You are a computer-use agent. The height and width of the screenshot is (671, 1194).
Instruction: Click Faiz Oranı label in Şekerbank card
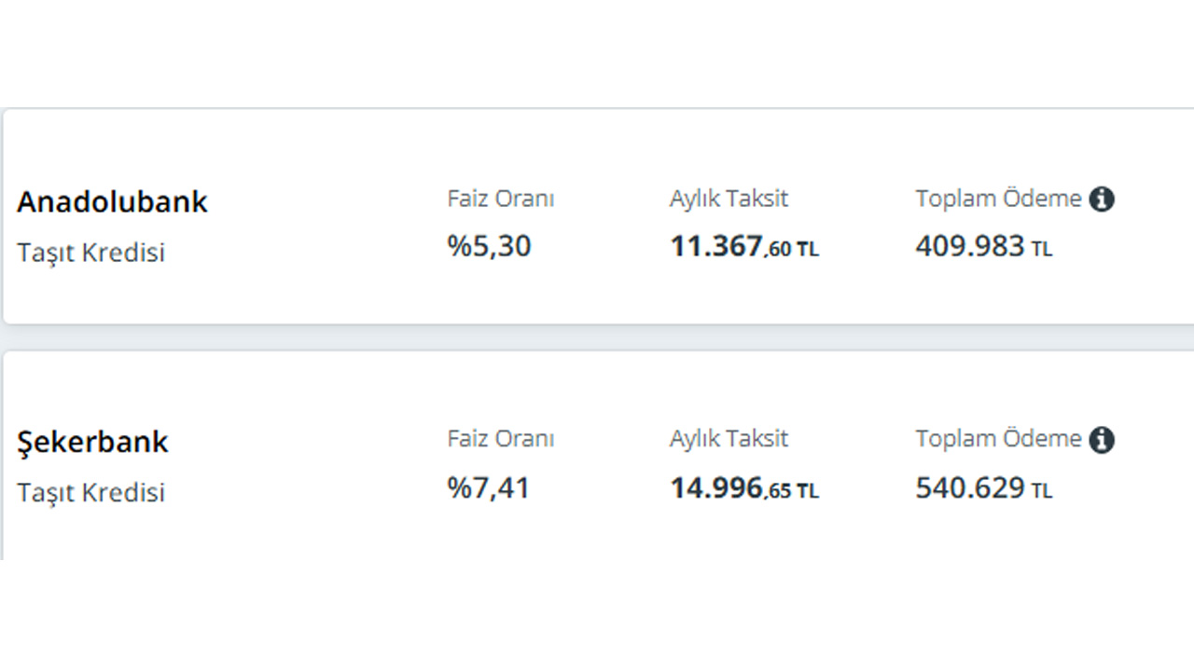pos(501,438)
